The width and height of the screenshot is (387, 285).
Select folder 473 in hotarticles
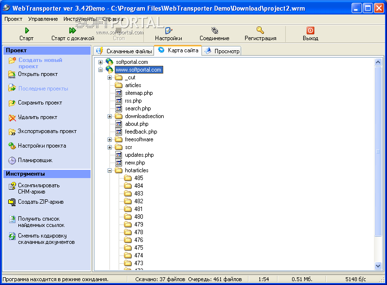click(139, 263)
